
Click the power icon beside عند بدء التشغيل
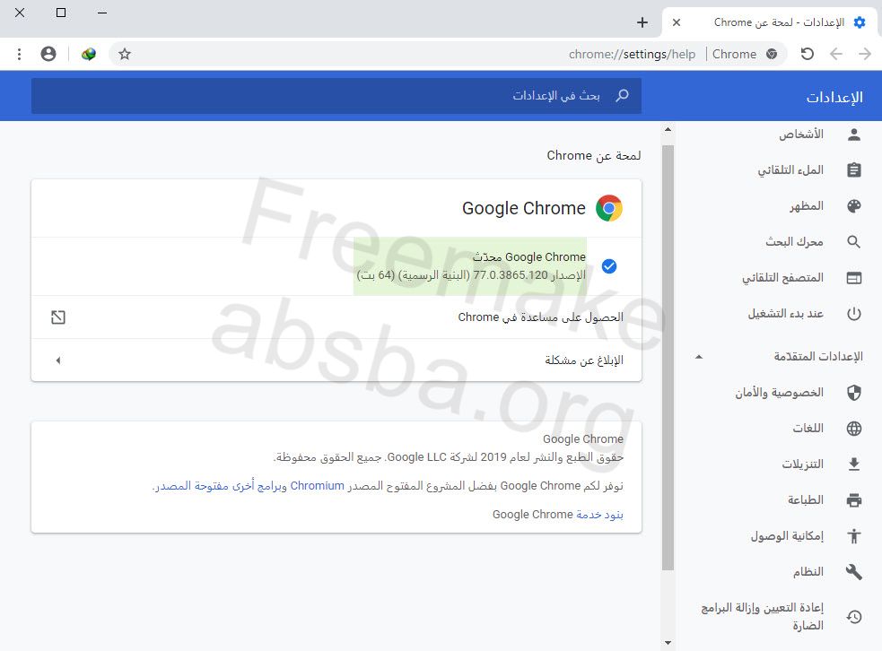point(854,314)
